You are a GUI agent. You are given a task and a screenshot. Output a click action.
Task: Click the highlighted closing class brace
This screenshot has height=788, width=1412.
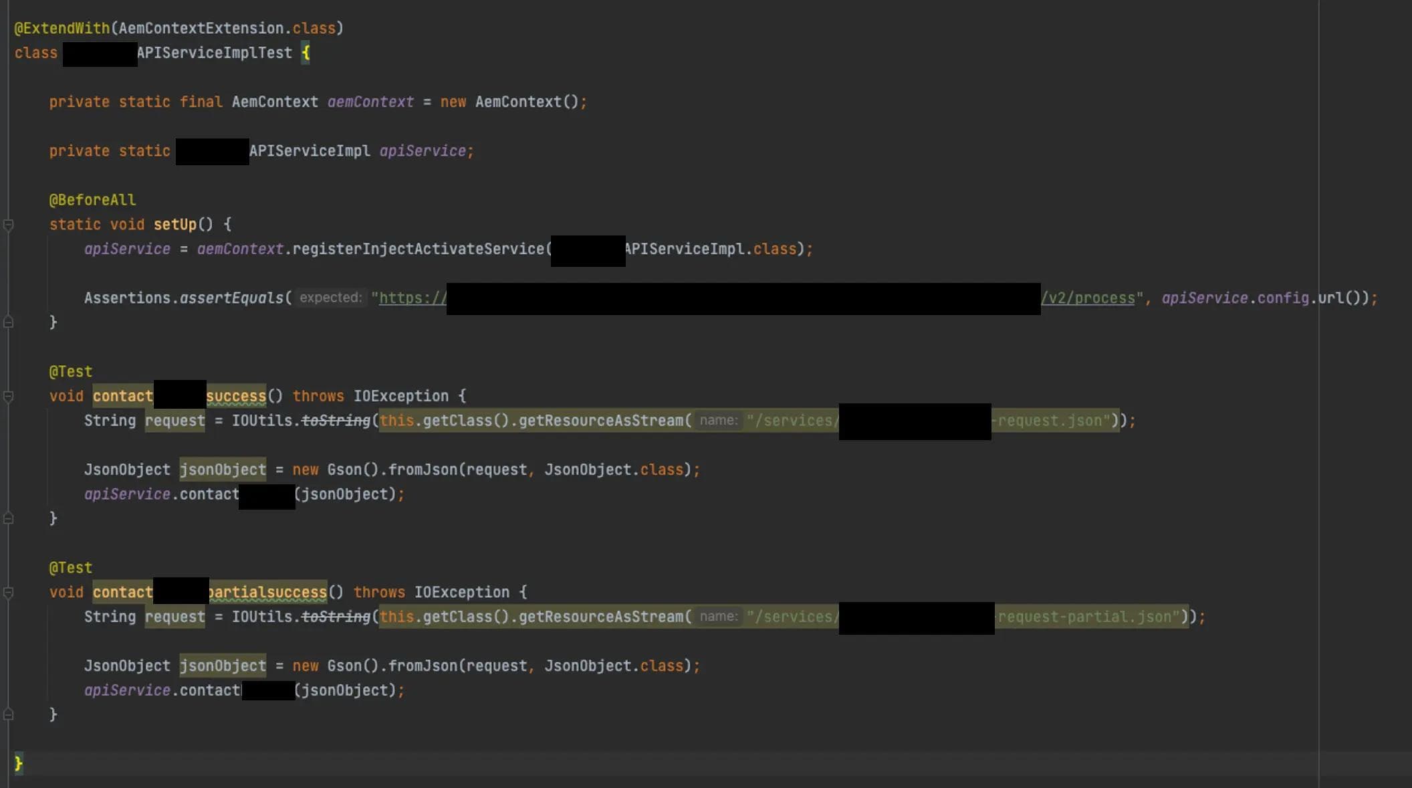coord(19,763)
